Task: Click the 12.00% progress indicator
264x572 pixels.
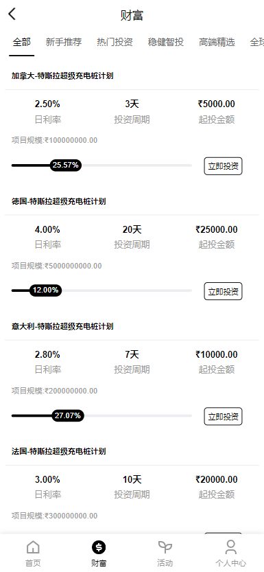Action: click(x=45, y=290)
